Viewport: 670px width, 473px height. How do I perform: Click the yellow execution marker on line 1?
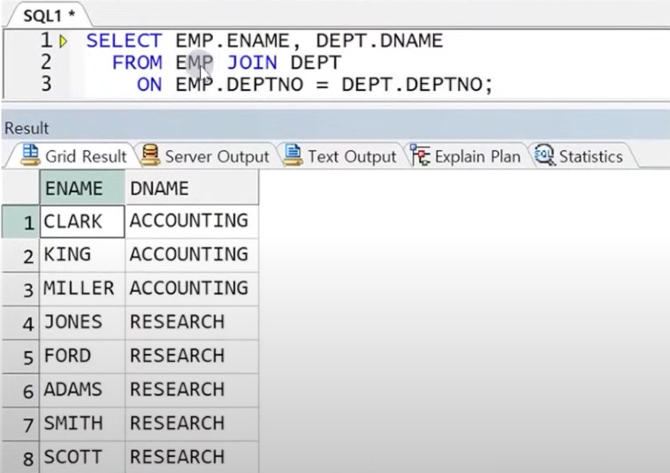[x=64, y=41]
